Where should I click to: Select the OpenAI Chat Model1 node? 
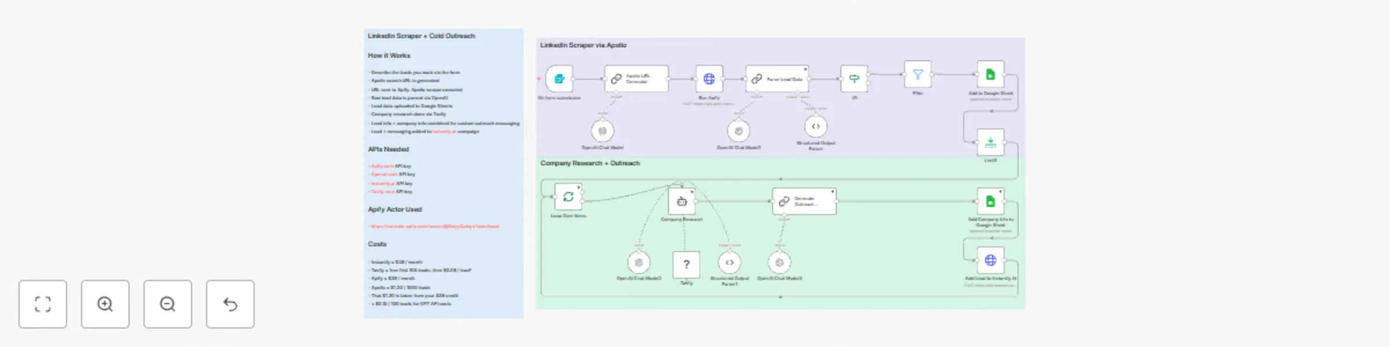[x=739, y=131]
